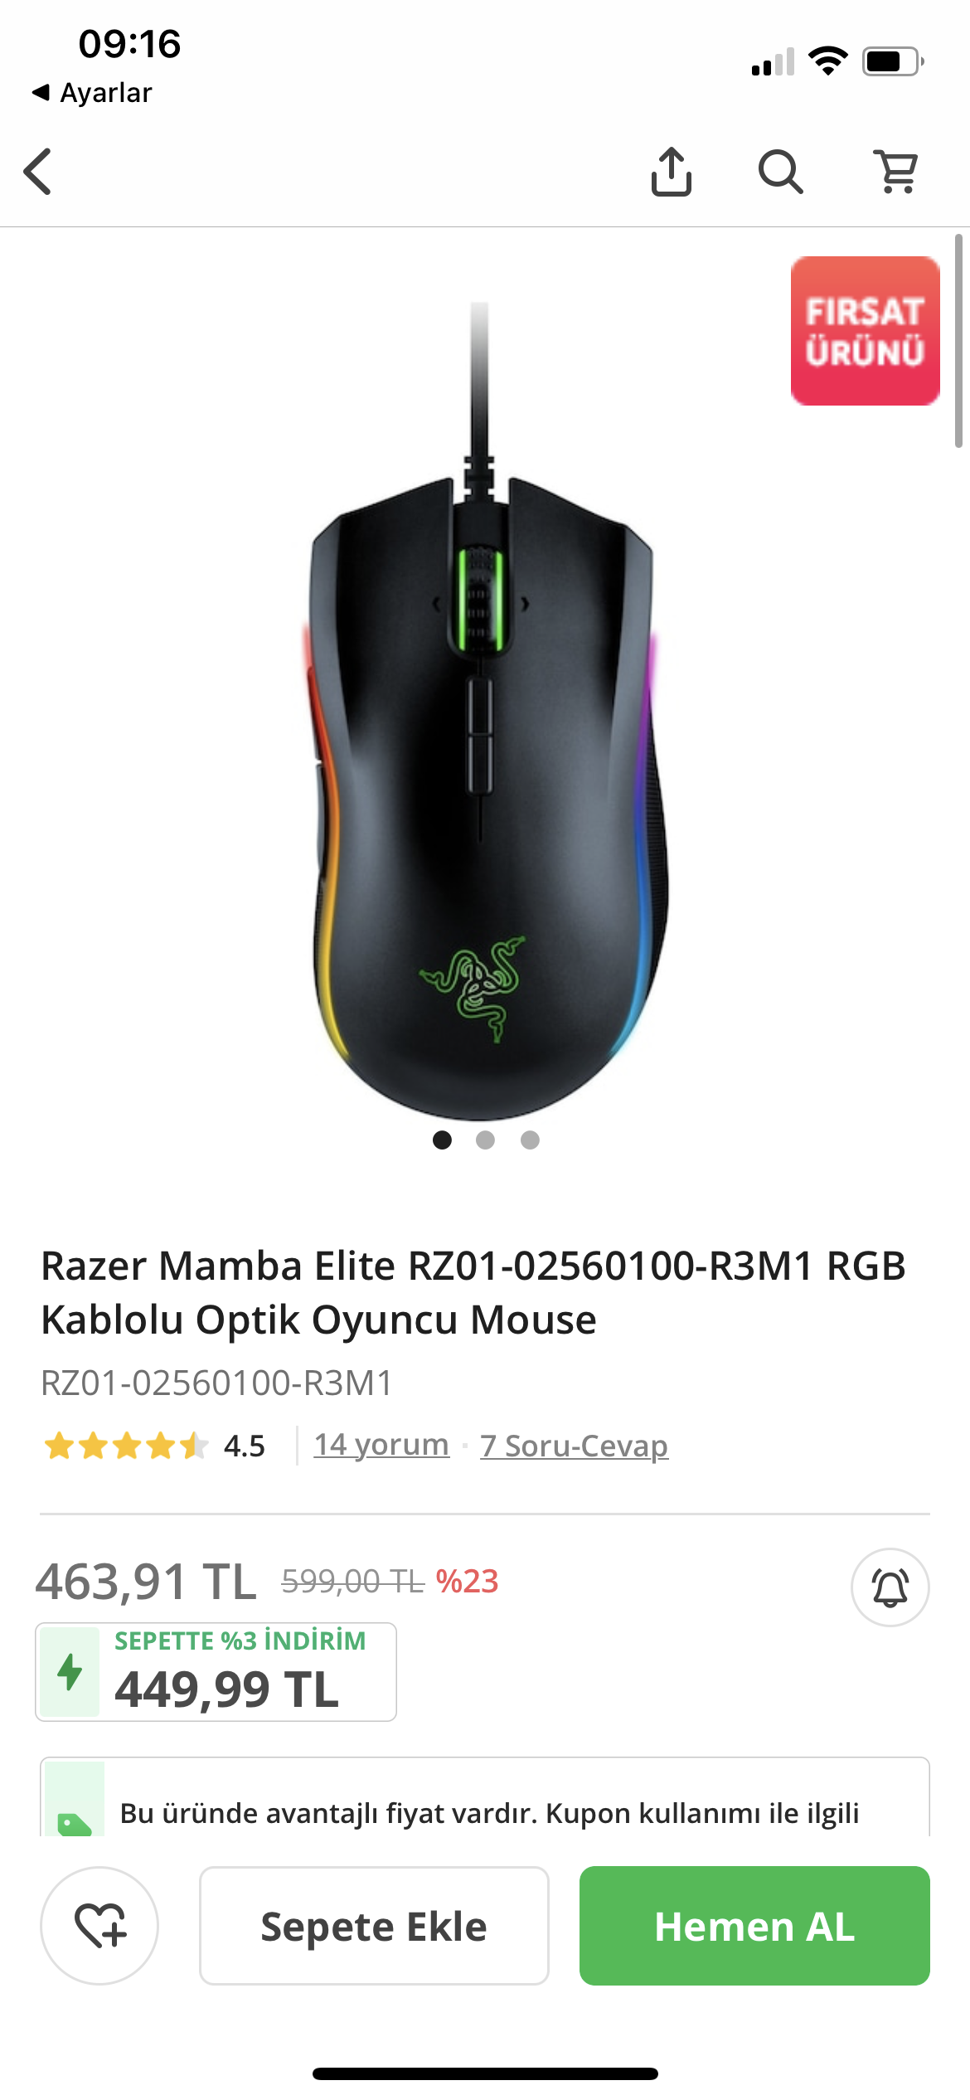Select the second image page dot
The width and height of the screenshot is (970, 2100).
[x=485, y=1140]
